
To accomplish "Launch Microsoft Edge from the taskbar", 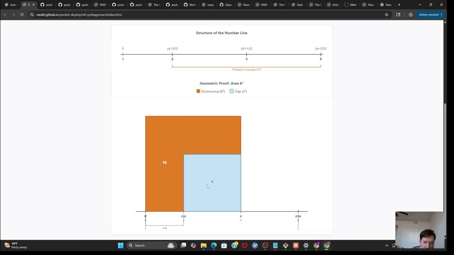I will point(213,245).
